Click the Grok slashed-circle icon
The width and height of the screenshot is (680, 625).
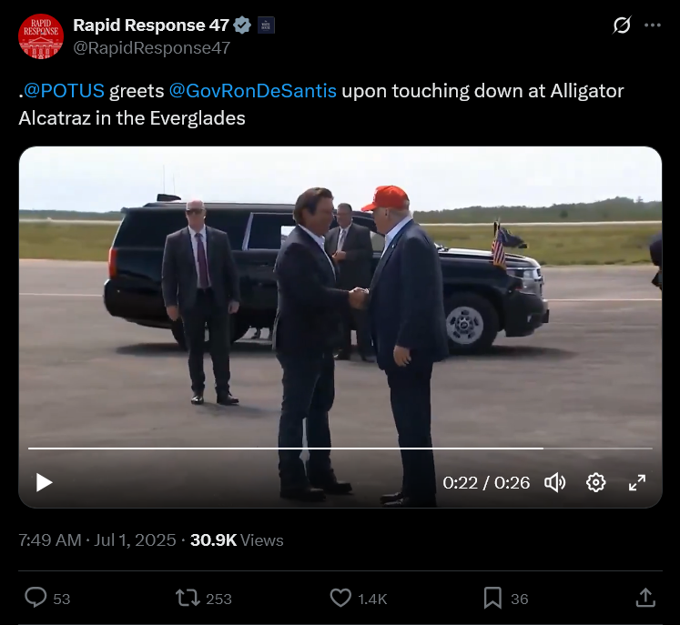click(622, 25)
